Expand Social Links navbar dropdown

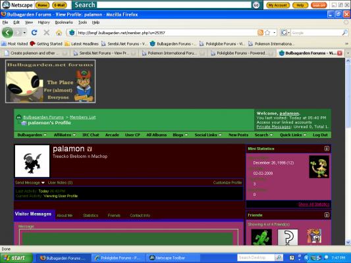coord(208,135)
